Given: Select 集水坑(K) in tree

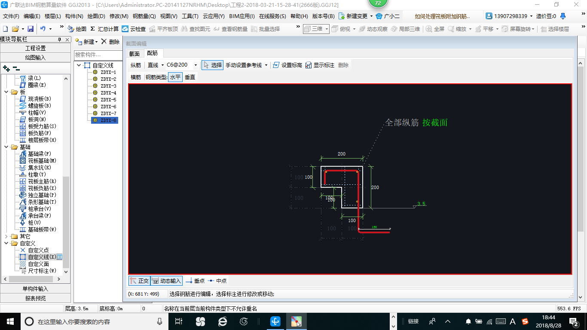Looking at the screenshot, I should [35, 168].
